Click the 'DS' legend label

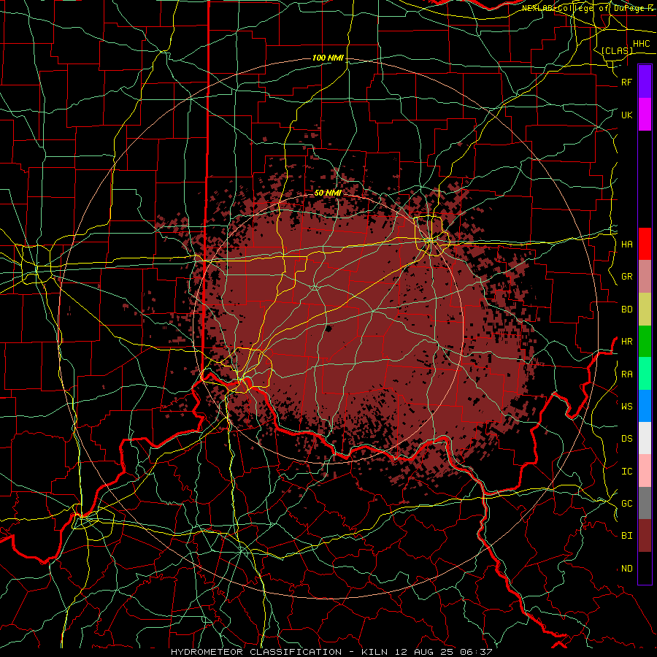point(626,439)
